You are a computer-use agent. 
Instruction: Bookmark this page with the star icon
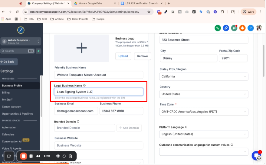149,12
